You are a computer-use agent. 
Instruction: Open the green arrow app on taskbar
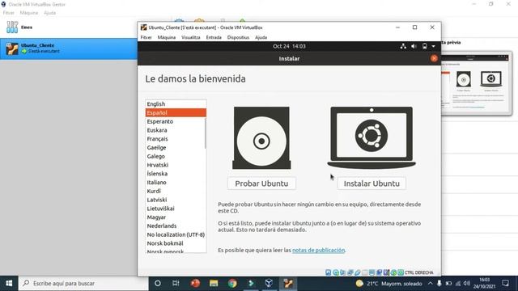point(251,283)
